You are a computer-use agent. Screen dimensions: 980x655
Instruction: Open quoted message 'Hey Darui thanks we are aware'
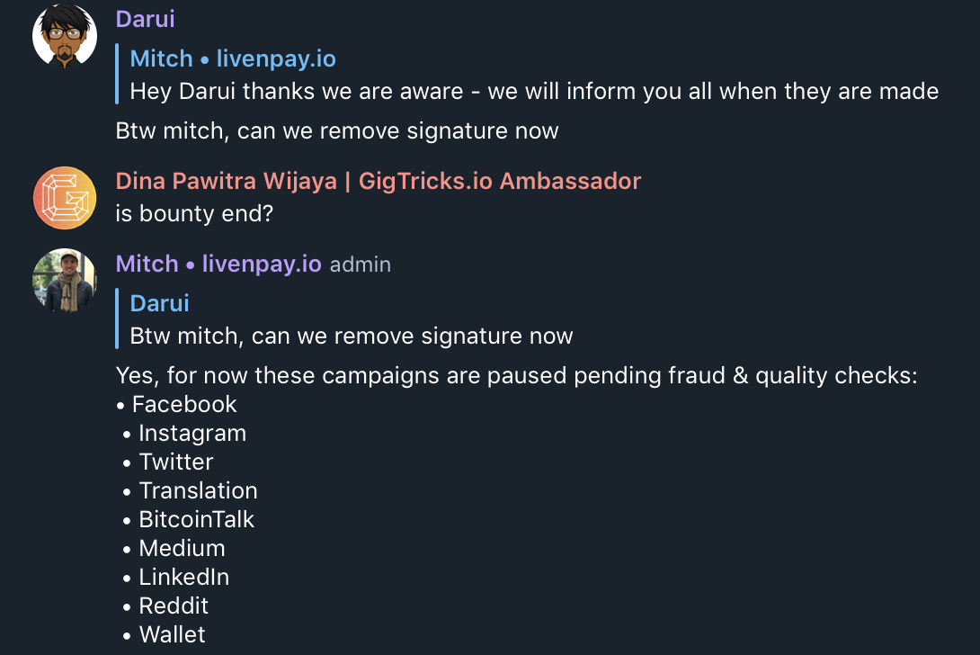pyautogui.click(x=534, y=92)
